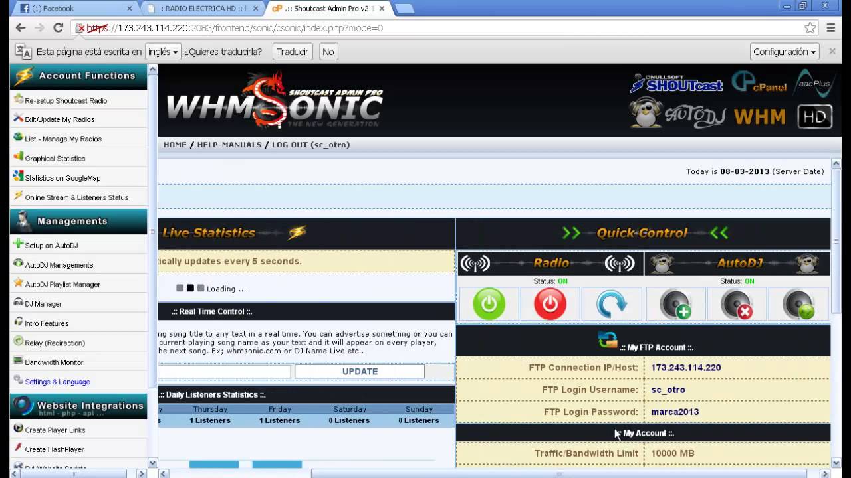This screenshot has height=478, width=851.
Task: Click sidebar scrollbar up arrow
Action: coord(152,69)
